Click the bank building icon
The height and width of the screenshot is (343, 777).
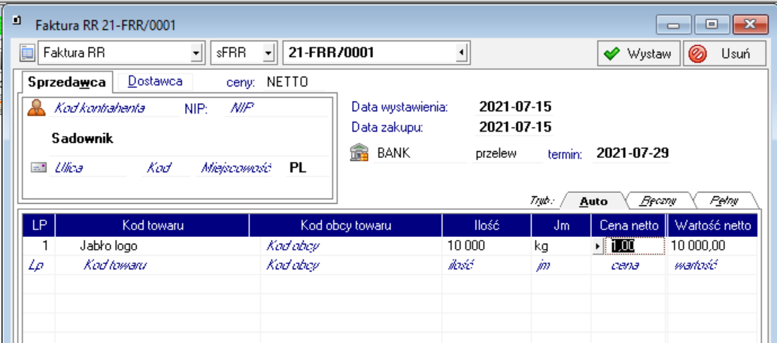click(x=360, y=153)
